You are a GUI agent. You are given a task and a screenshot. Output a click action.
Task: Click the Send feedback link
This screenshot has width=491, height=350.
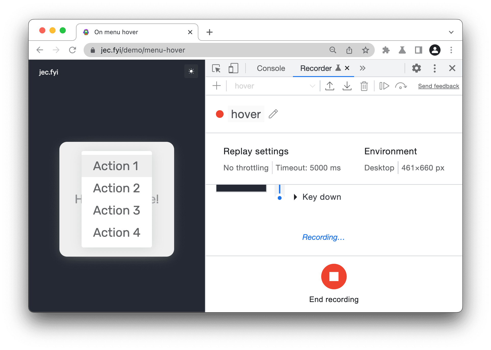(437, 86)
